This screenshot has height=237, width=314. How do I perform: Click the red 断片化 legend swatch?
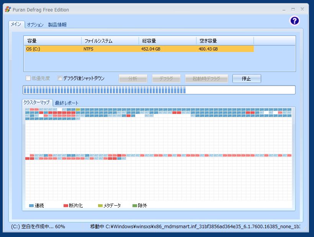tap(66, 206)
